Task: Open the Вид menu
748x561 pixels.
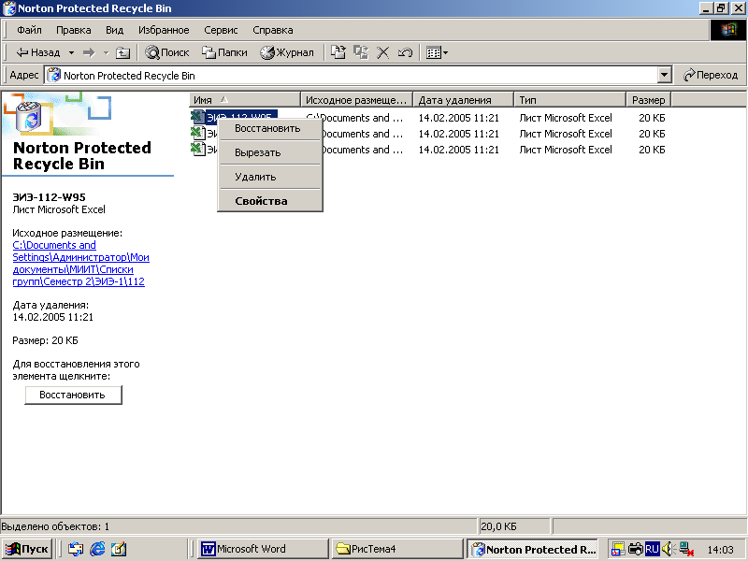Action: pos(114,30)
